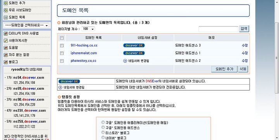
Task: Click dnsever OK badge for 911-hacking.co.cc
Action: [x=134, y=45]
